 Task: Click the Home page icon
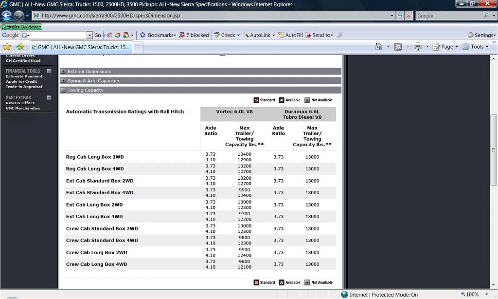pos(379,47)
